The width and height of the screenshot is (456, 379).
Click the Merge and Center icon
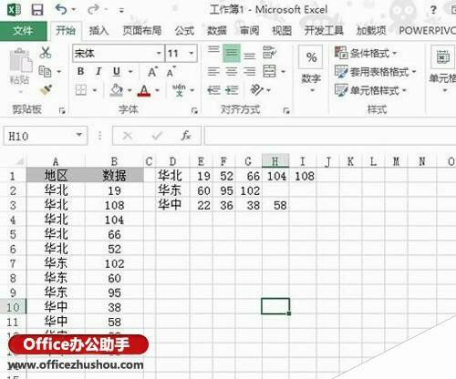coord(269,71)
